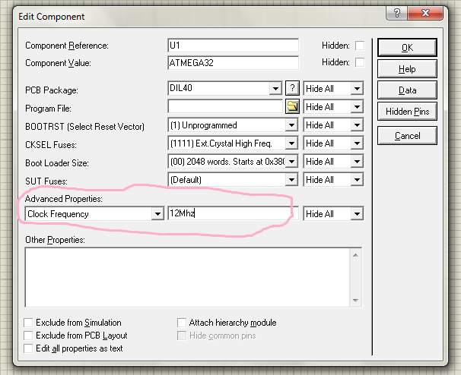Open Hide All dropdown for CKSEL Fuses

click(357, 143)
